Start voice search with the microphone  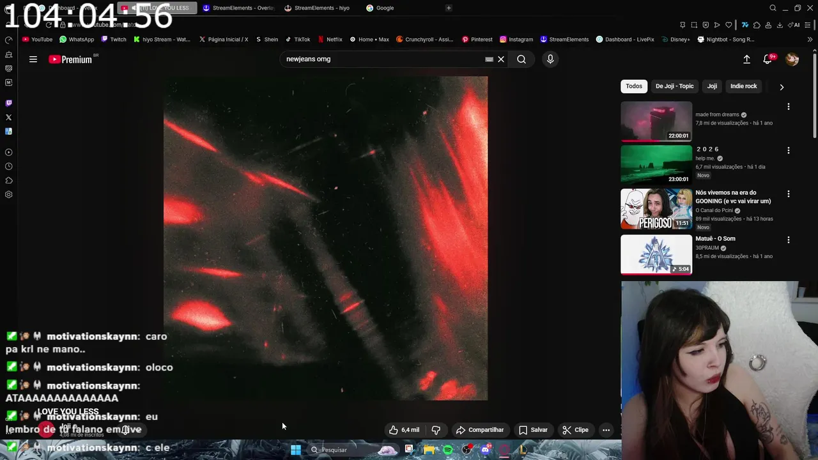550,59
